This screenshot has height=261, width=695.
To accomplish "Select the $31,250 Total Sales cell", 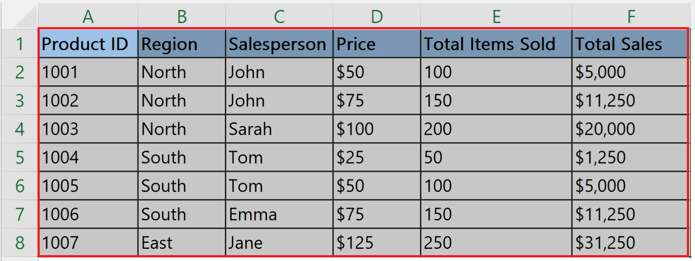I will click(x=630, y=242).
